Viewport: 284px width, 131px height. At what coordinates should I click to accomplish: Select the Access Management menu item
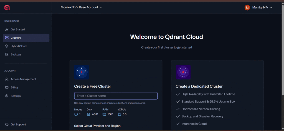23,79
